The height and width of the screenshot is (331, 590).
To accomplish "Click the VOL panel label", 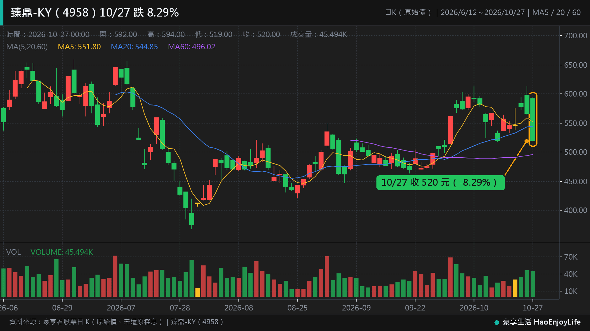I will 14,252.
